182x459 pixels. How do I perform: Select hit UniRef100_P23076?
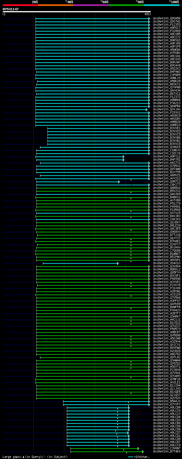[167, 285]
